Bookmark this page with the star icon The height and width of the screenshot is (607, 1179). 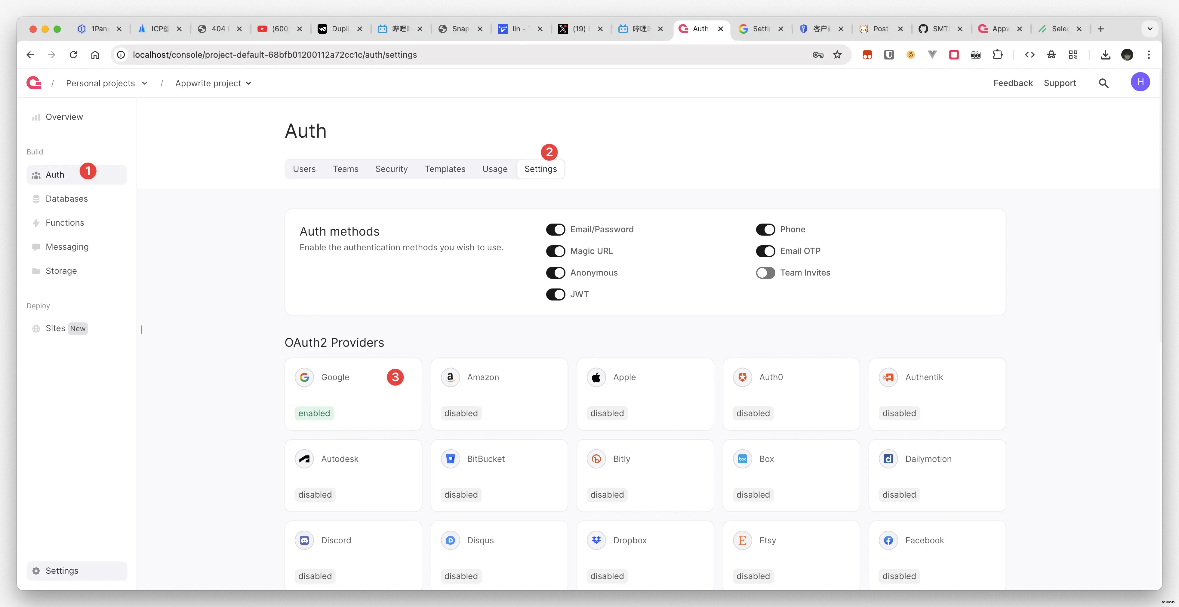837,55
